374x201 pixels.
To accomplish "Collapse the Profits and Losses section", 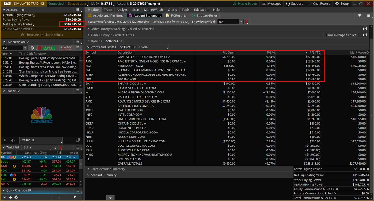I will pyautogui.click(x=88, y=47).
